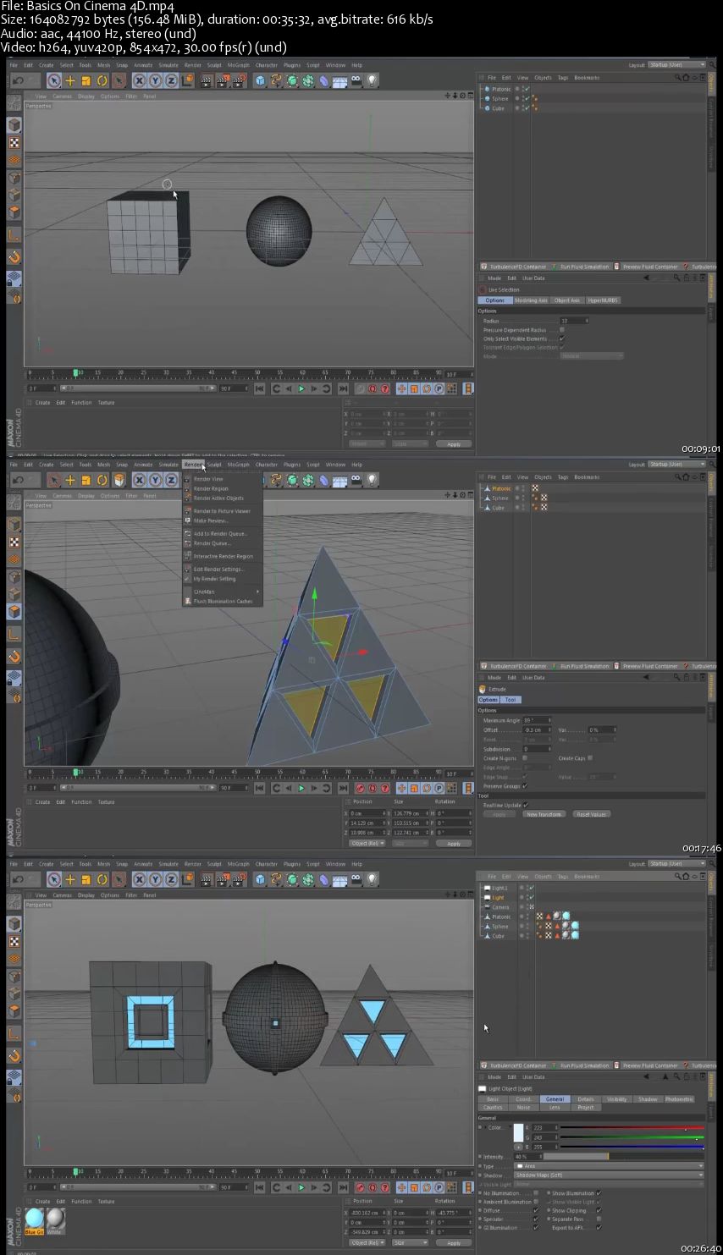
Task: Choose Render to Picture Viewer
Action: click(x=222, y=511)
